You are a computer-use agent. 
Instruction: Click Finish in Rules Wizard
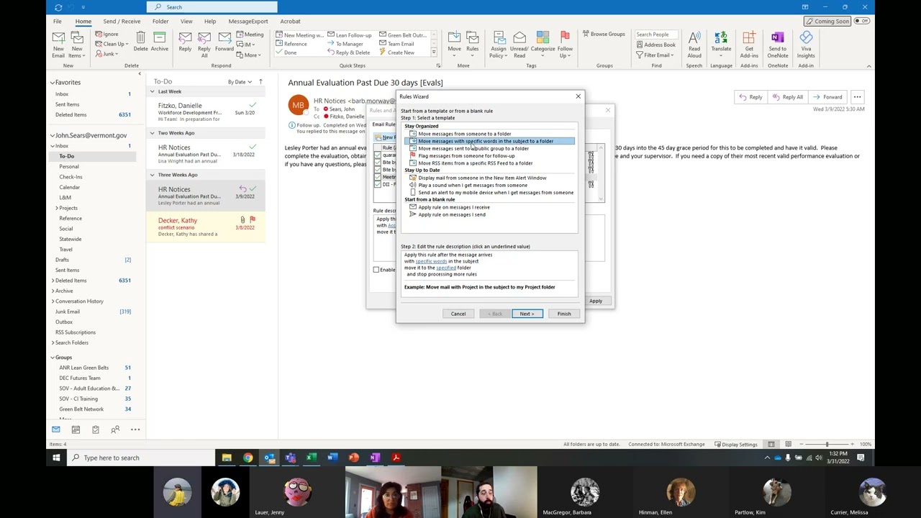point(564,314)
